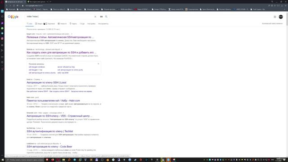Open result Автоматическая SSH-авторизация article

point(60,37)
